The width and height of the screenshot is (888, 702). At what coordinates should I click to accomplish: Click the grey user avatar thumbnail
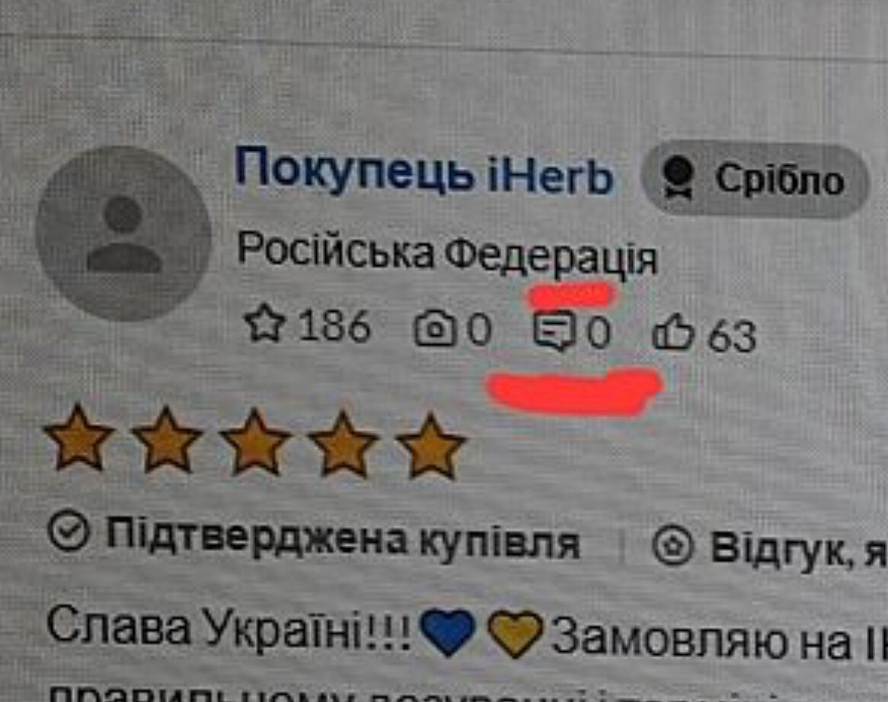coord(123,234)
